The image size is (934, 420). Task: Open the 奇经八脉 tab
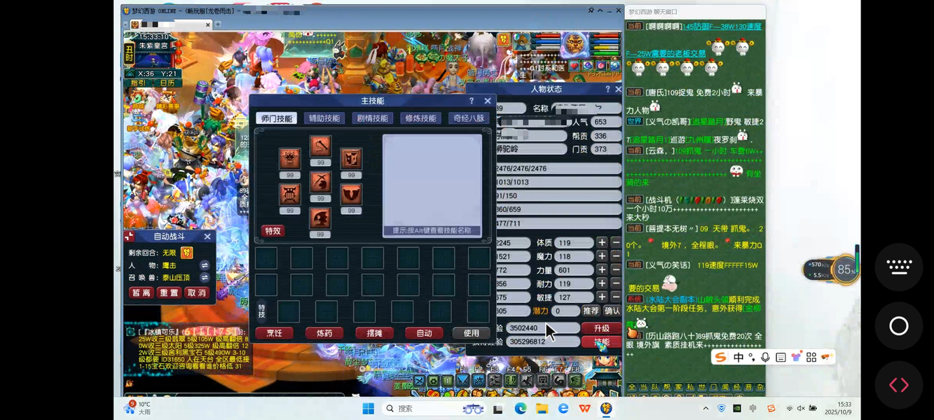pyautogui.click(x=469, y=118)
